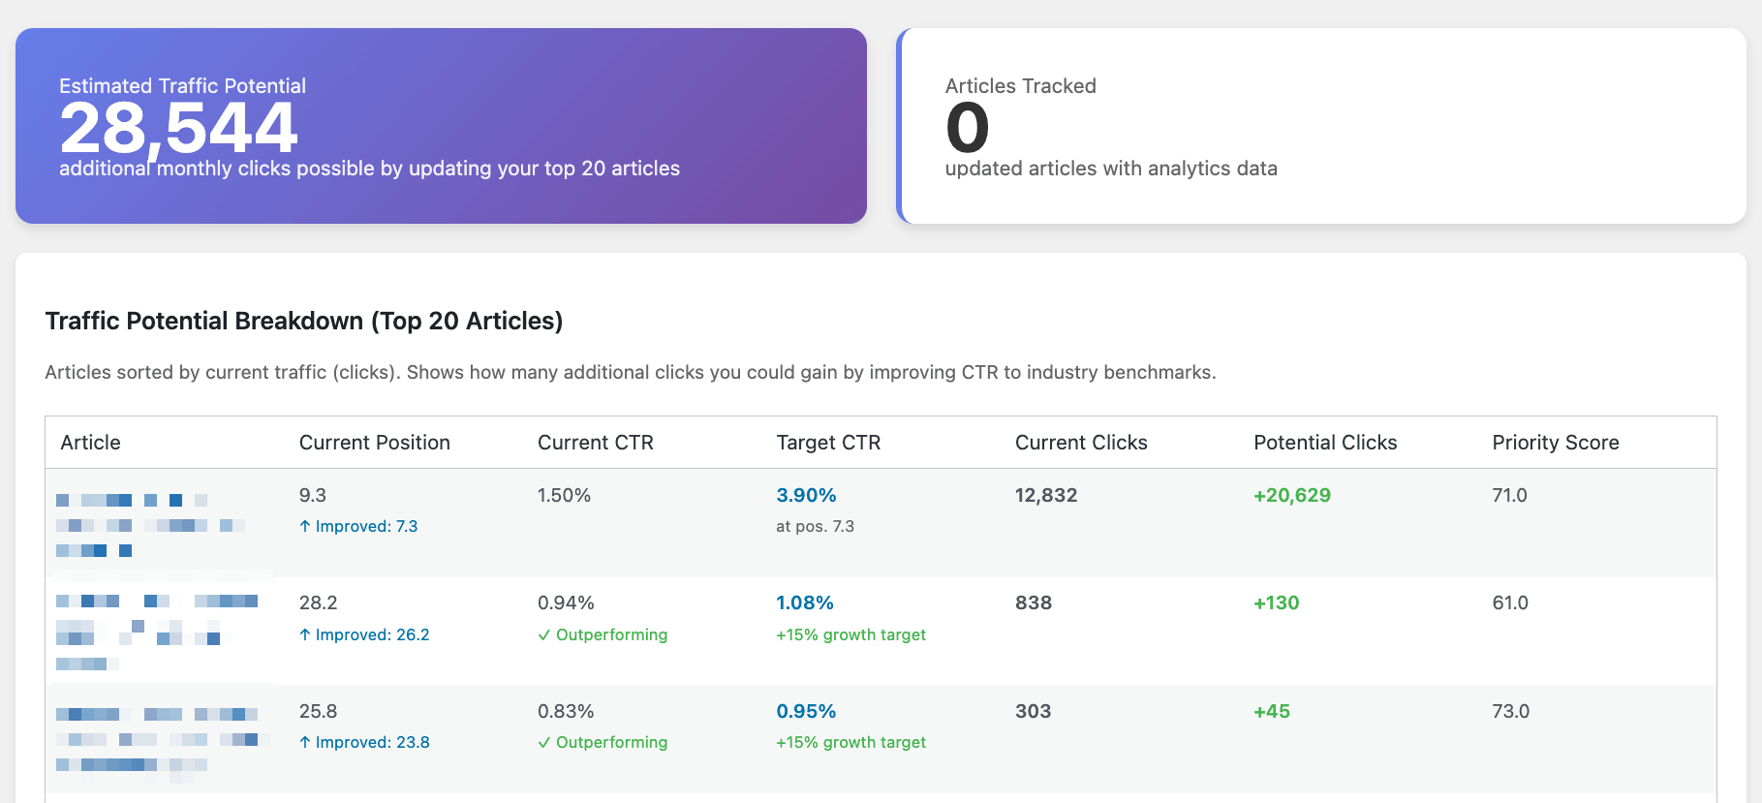Click the '+15% growth target' label in row two
1762x803 pixels.
tap(850, 634)
